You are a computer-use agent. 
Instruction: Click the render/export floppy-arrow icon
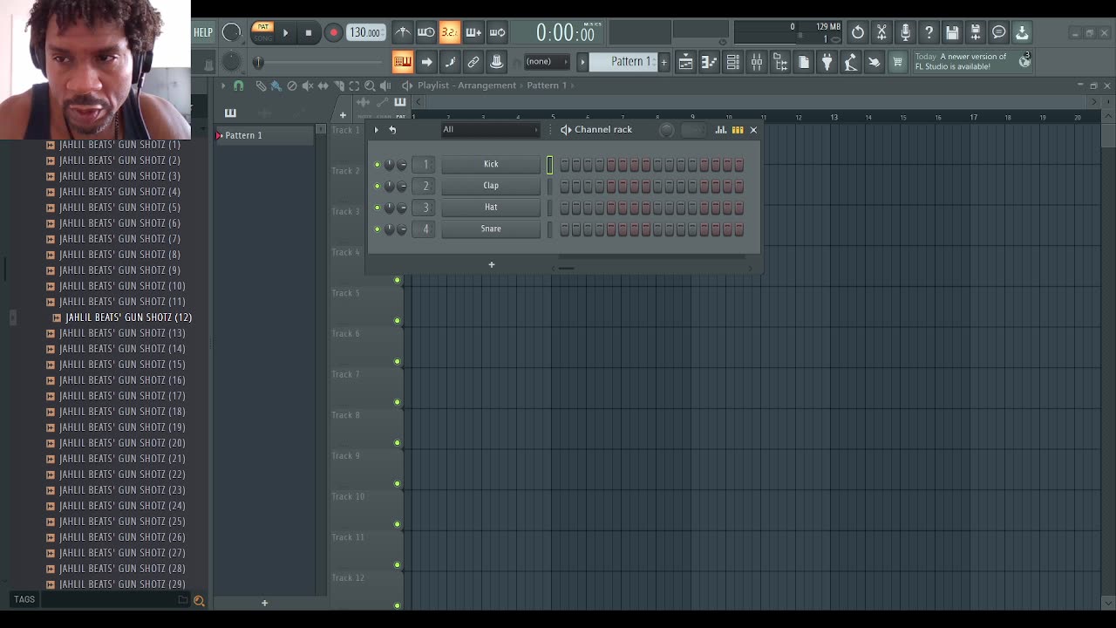coord(976,33)
